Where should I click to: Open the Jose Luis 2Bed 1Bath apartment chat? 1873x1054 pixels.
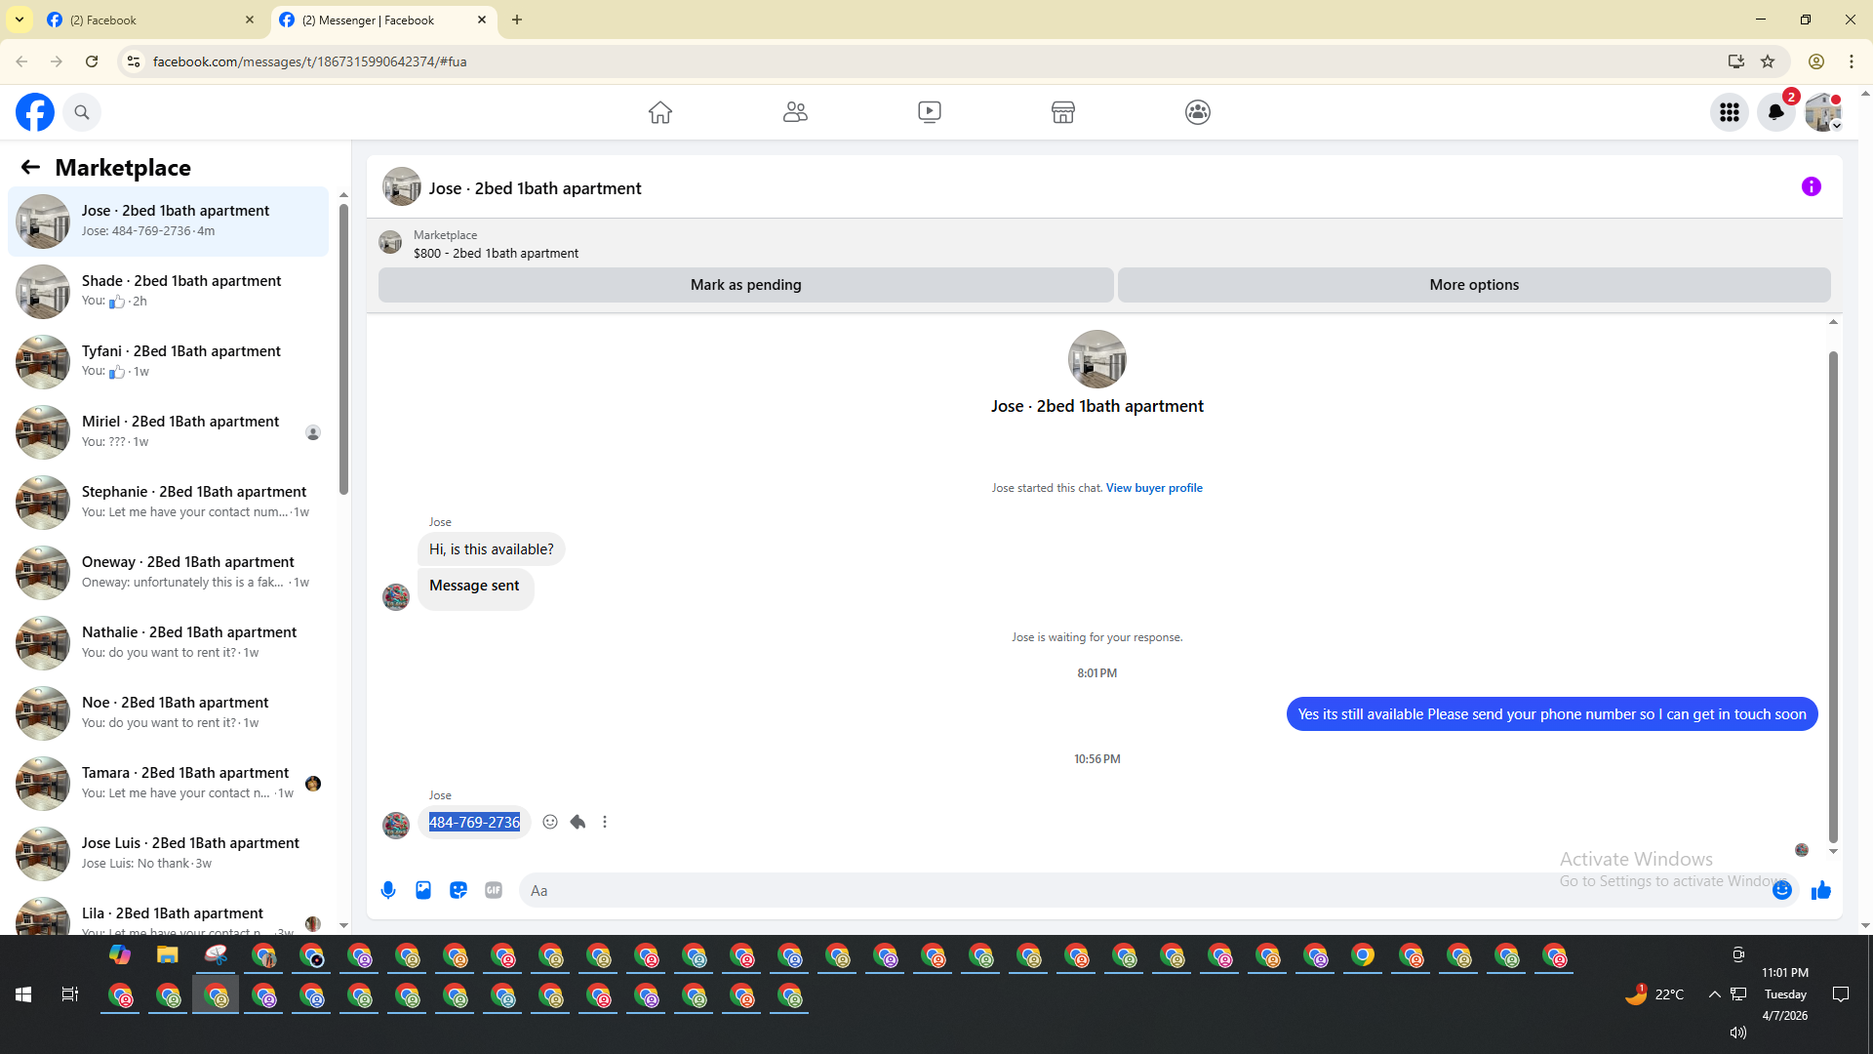coord(168,854)
